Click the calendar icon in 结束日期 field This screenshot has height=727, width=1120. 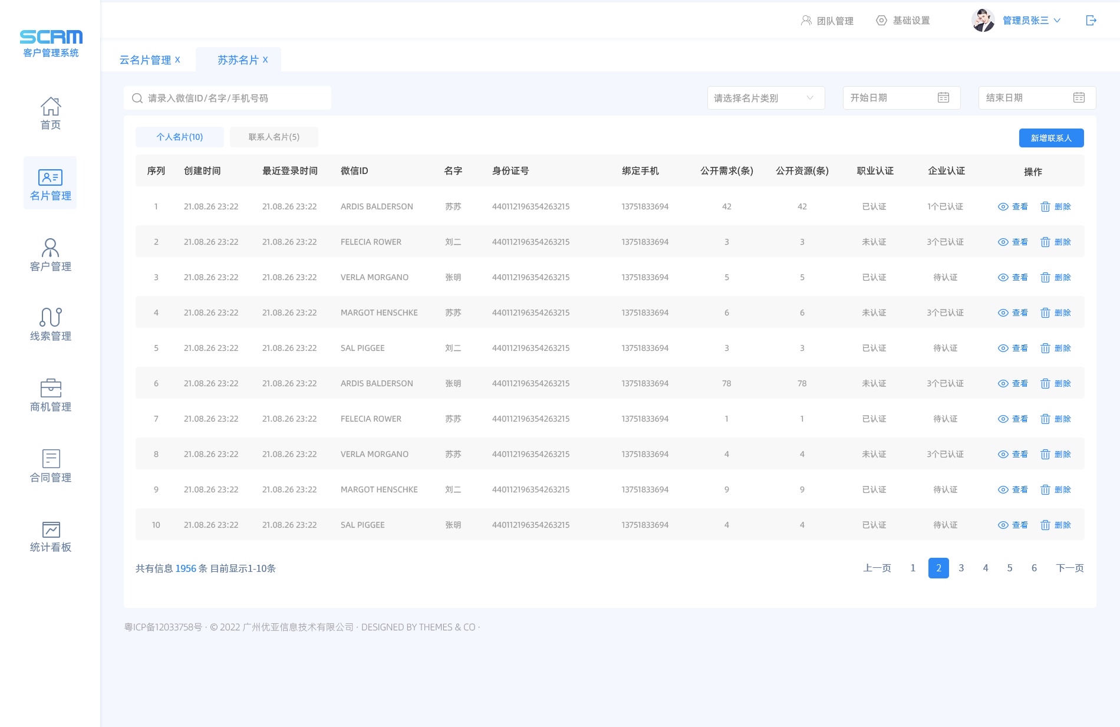coord(1079,98)
